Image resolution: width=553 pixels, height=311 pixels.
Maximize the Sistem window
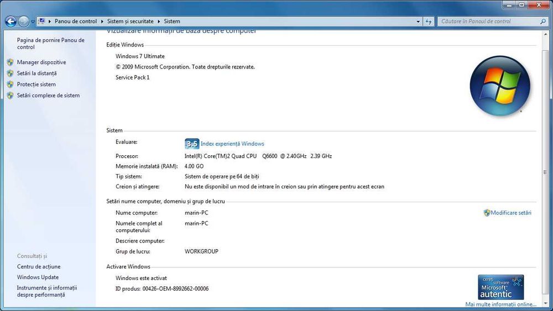pos(521,5)
